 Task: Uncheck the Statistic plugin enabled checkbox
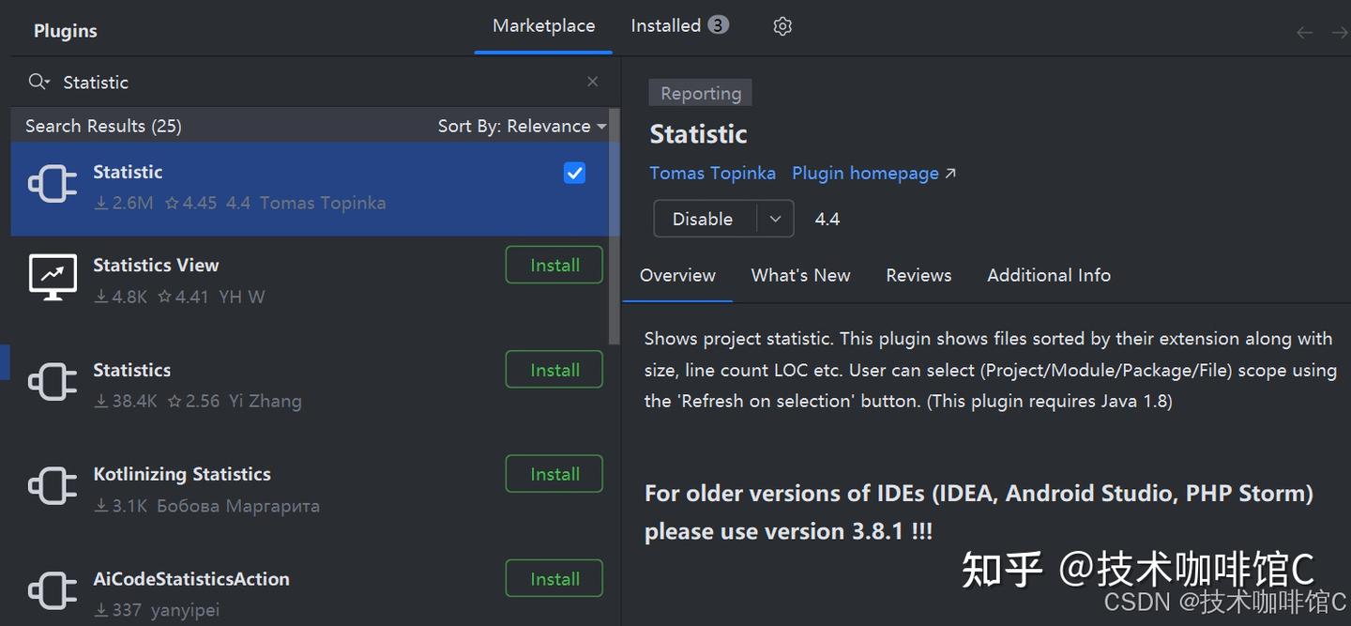575,173
